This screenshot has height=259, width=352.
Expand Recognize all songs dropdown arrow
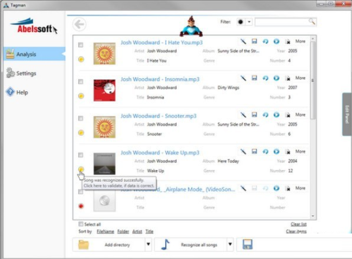coord(230,244)
